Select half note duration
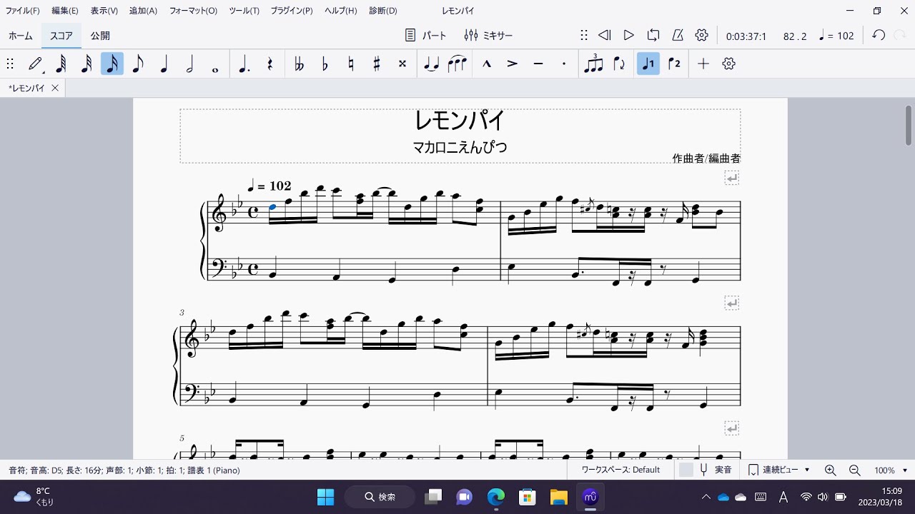Image resolution: width=915 pixels, height=514 pixels. pyautogui.click(x=189, y=64)
